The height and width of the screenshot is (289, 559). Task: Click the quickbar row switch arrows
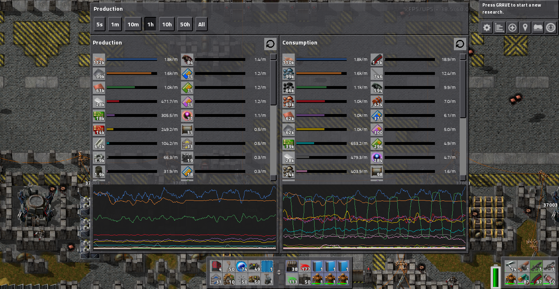tap(279, 273)
